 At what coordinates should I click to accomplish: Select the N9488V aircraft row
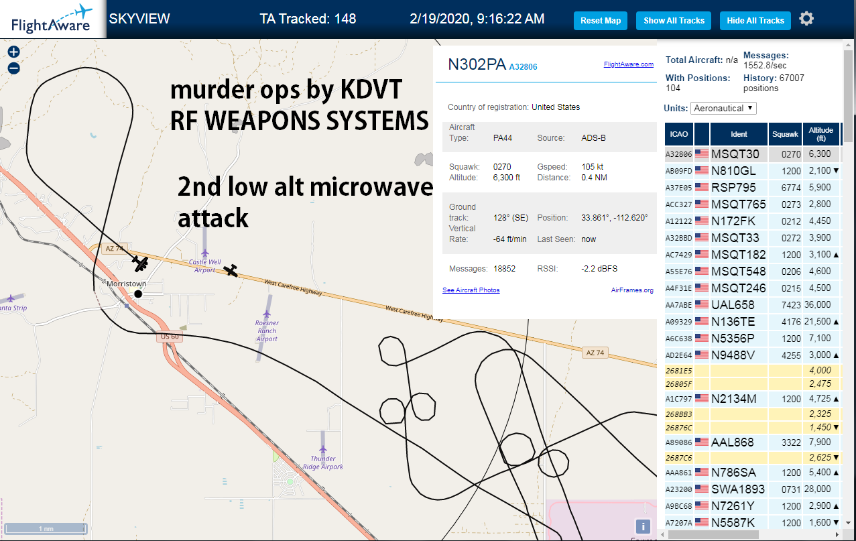752,355
